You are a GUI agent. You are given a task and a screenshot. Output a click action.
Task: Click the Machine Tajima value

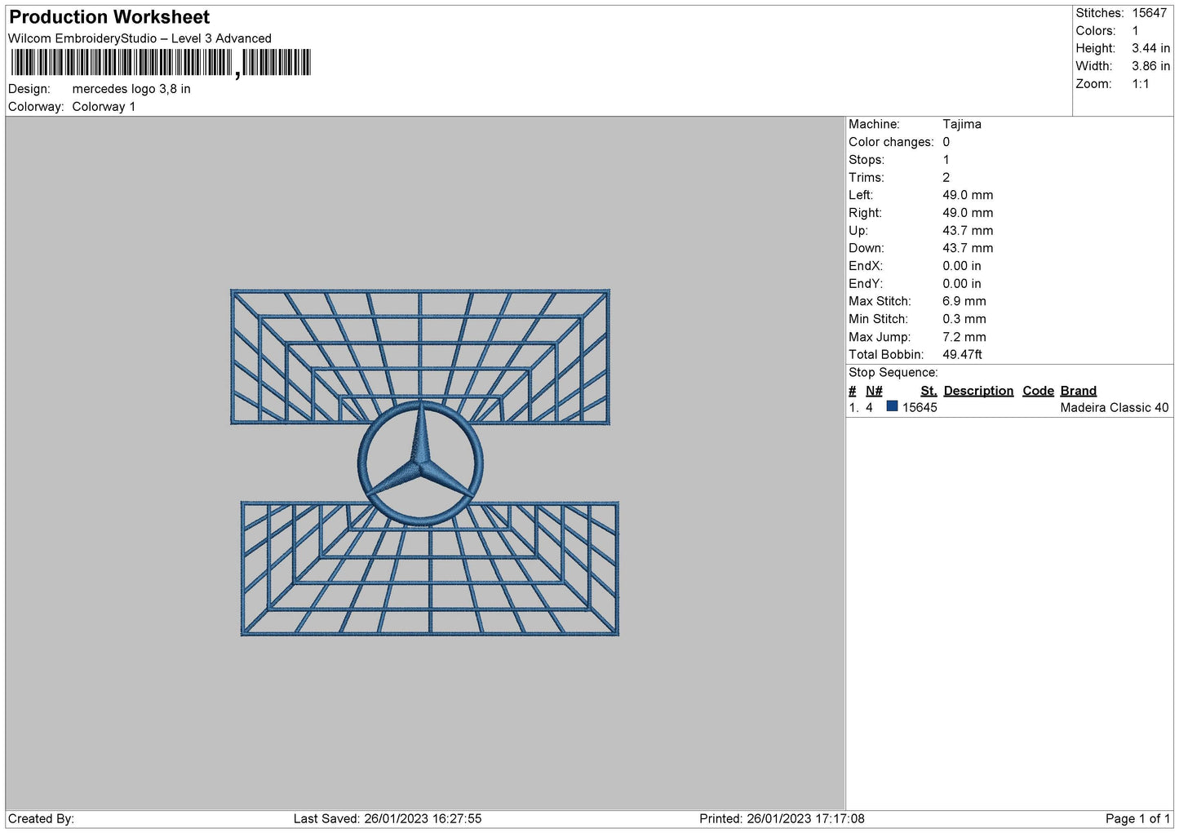pyautogui.click(x=962, y=124)
